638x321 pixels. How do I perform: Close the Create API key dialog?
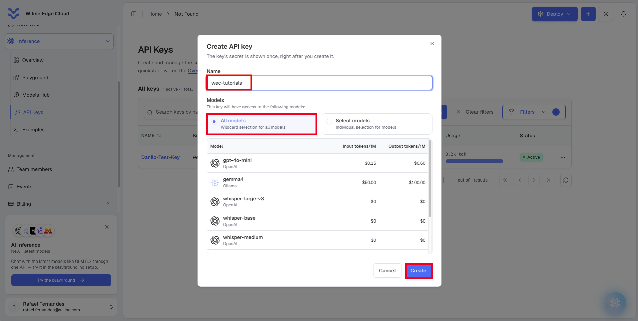[432, 44]
